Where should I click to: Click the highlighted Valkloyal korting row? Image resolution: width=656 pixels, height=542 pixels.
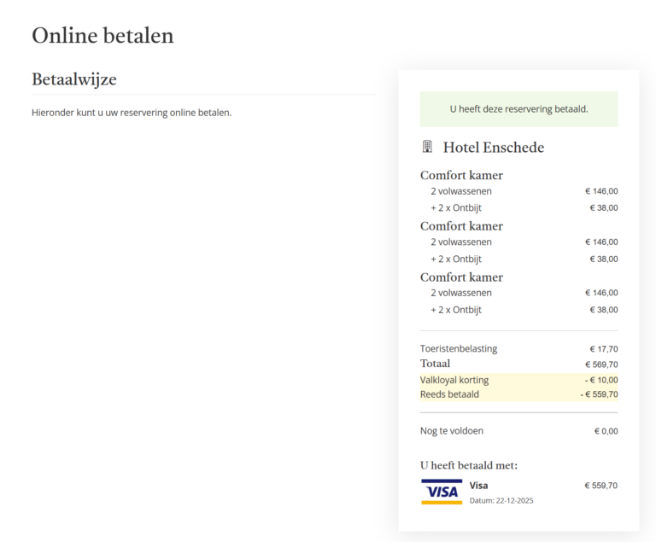click(x=518, y=380)
